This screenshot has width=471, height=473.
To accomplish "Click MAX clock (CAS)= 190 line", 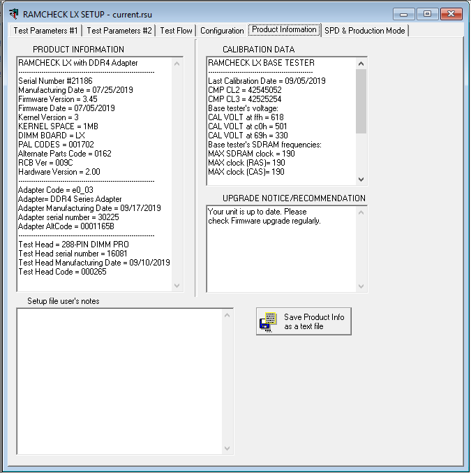I will (246, 172).
